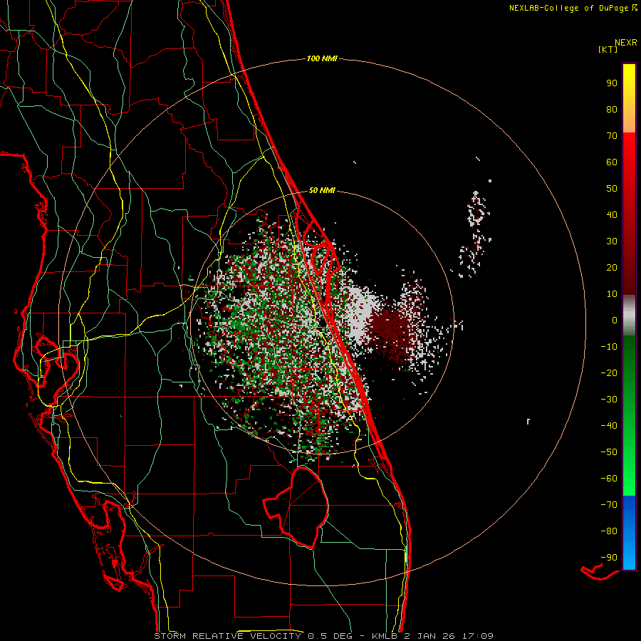This screenshot has height=641, width=641.
Task: Click the -30 value on the velocity scale
Action: pyautogui.click(x=609, y=400)
